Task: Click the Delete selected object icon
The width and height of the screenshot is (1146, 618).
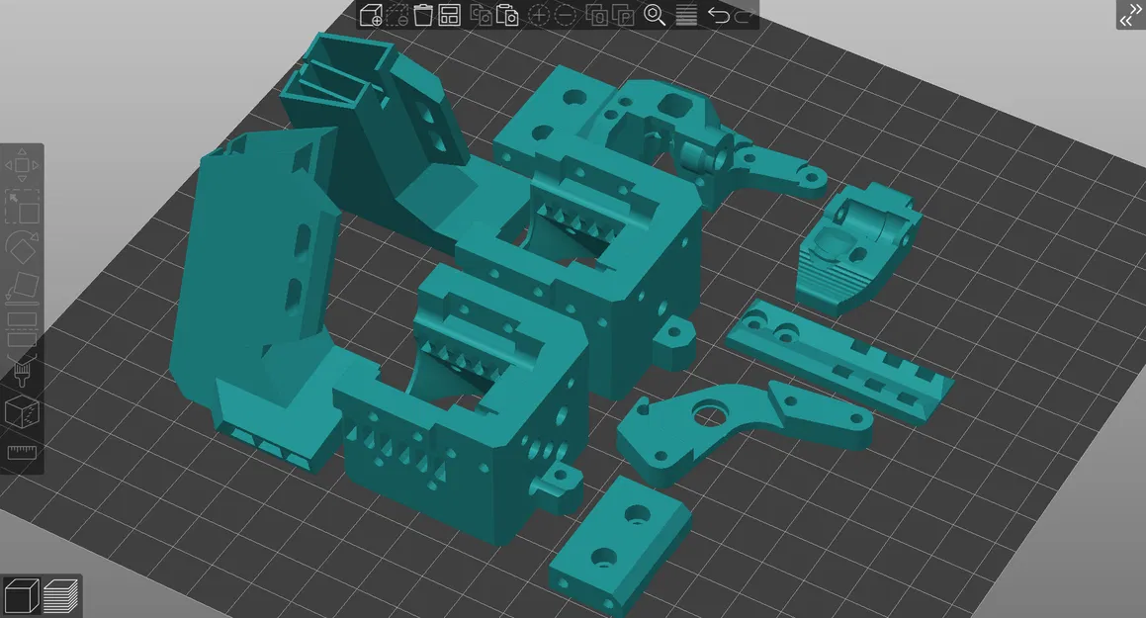Action: tap(397, 15)
